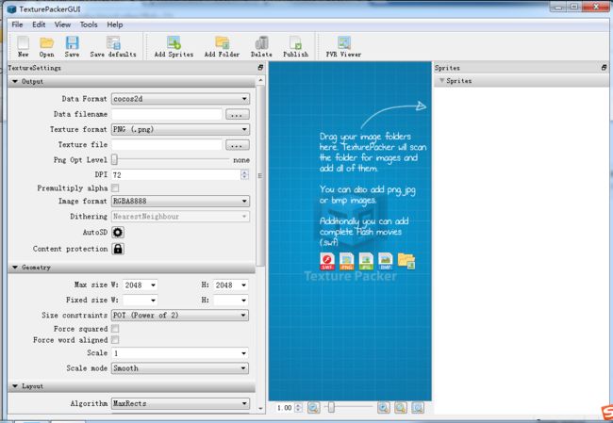Click the middle magnifier icon beside zoom in
This screenshot has width=613, height=423.
pos(401,408)
